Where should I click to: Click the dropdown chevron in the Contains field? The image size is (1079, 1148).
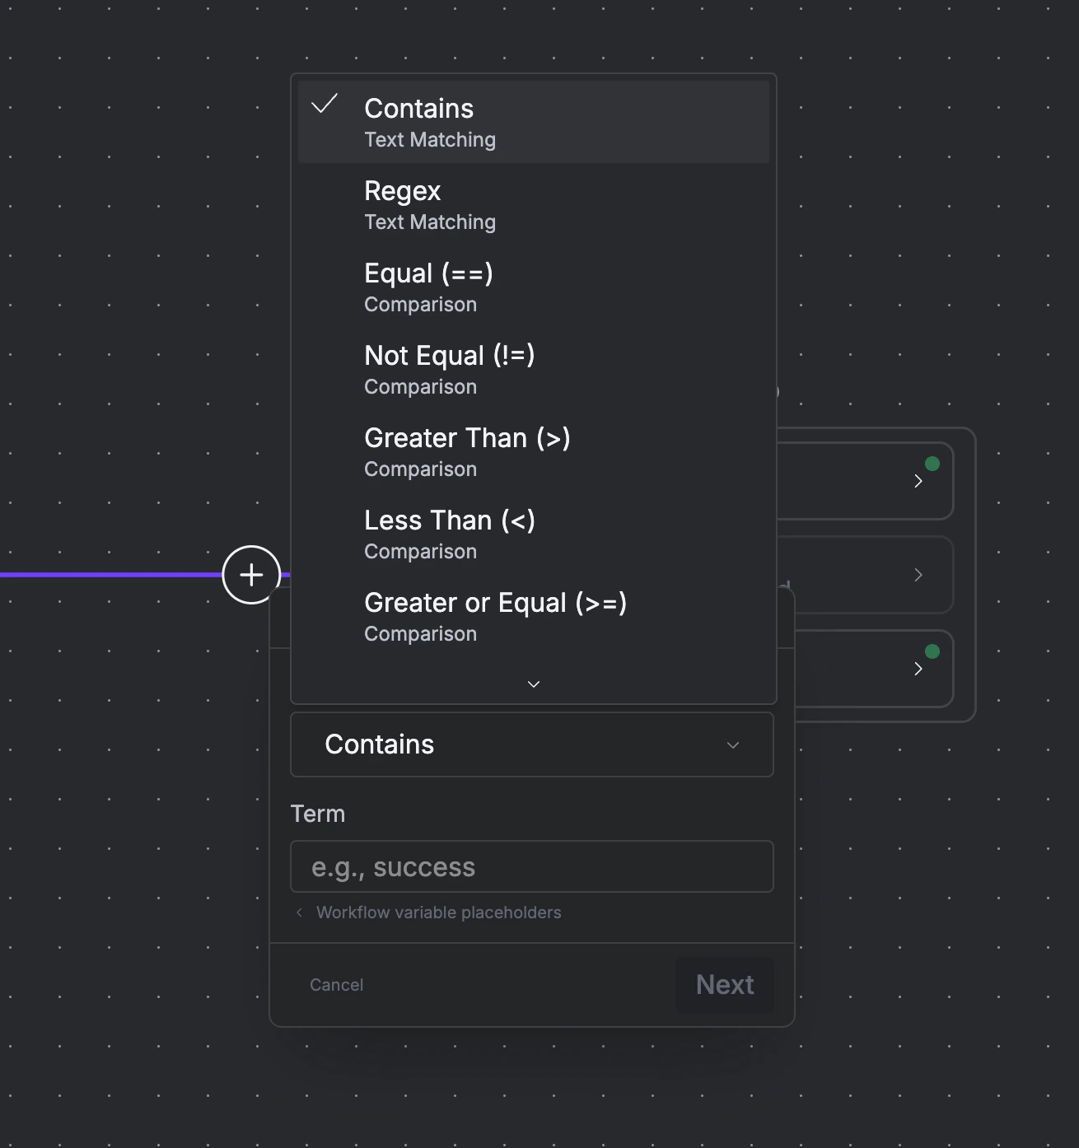point(732,744)
